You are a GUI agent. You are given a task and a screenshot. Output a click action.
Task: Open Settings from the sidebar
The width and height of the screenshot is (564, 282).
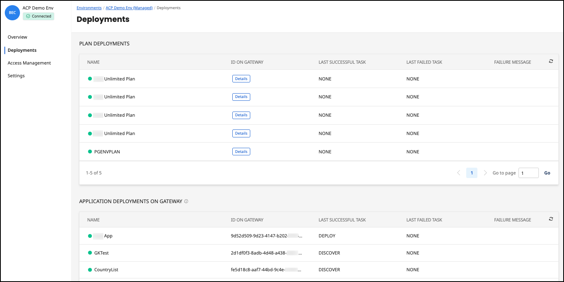16,75
